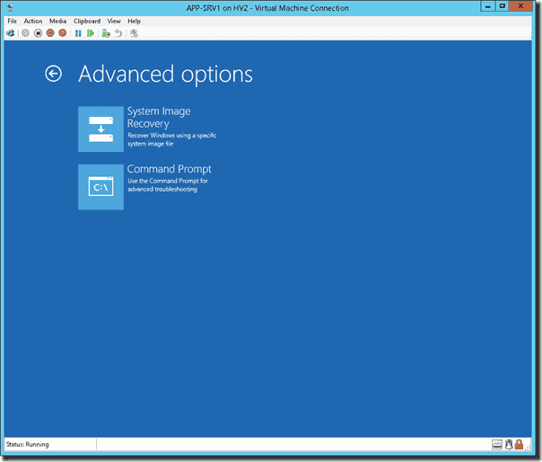542x462 pixels.
Task: Click 'Use the Command Prompt for' description
Action: click(x=168, y=181)
